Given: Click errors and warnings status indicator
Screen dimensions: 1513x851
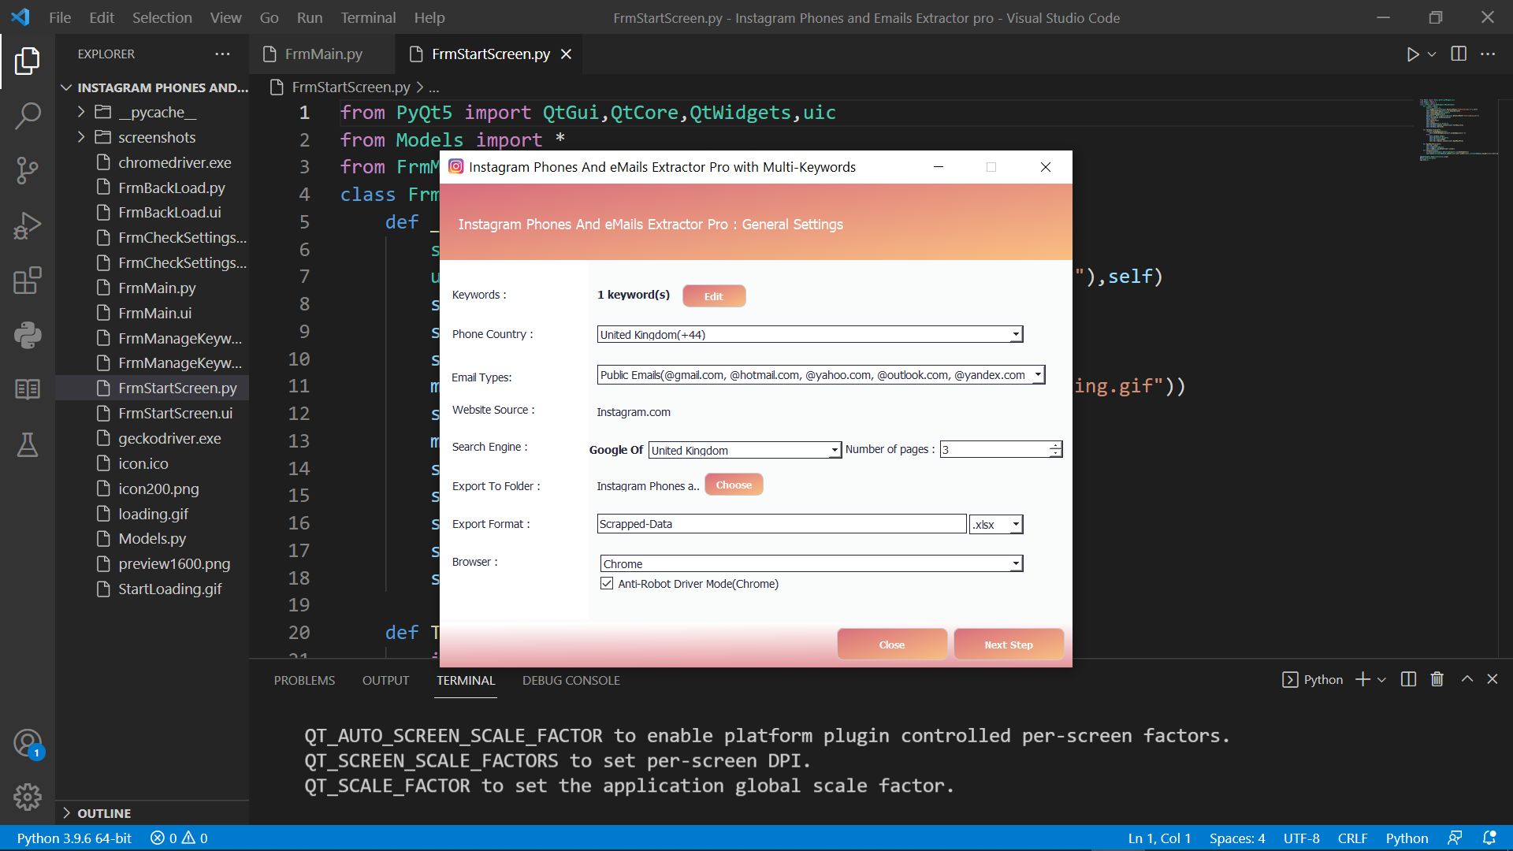Looking at the screenshot, I should 179,838.
